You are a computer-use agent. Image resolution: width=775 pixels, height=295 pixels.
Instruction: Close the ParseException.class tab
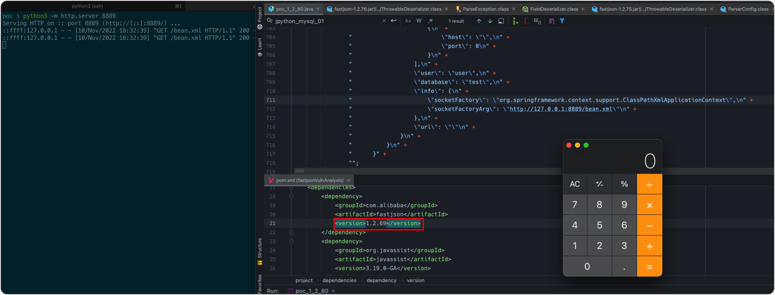(x=513, y=9)
